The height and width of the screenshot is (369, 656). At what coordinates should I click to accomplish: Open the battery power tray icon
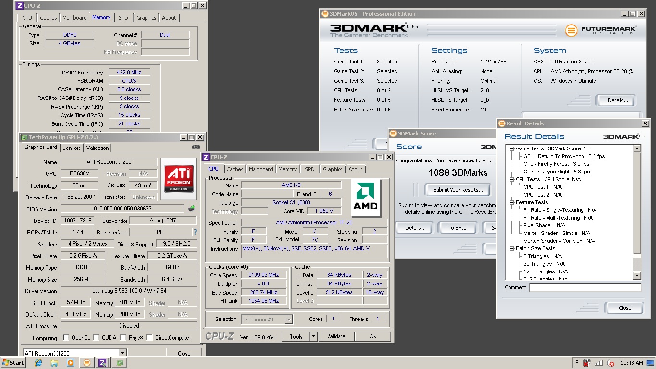coord(587,363)
